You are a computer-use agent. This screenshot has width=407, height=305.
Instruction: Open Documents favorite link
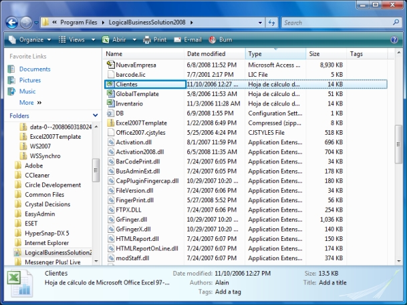click(34, 69)
